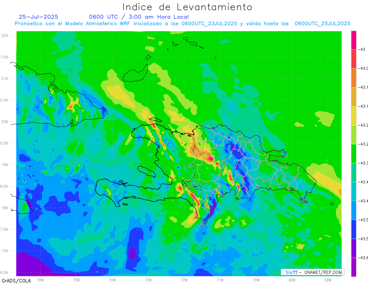Pick the turquoise cyan legend swatch
Screen dimensions: 368x284
click(354, 191)
